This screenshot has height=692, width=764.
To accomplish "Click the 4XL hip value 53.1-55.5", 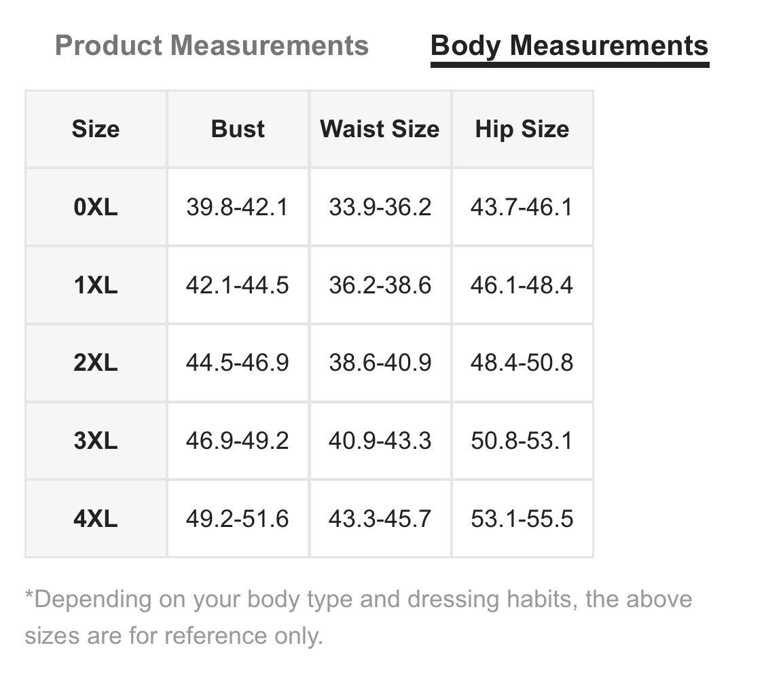I will (522, 519).
